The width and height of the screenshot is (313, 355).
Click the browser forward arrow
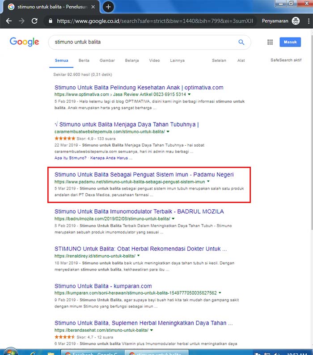pyautogui.click(x=21, y=21)
